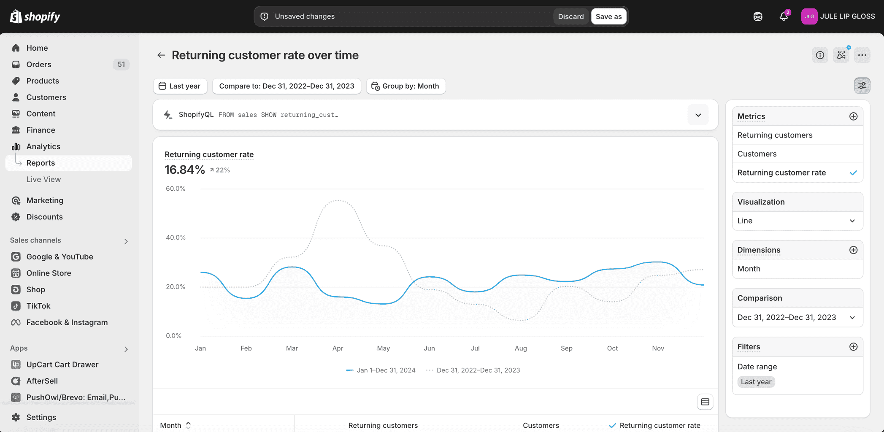Open the three-dots more actions menu
The width and height of the screenshot is (884, 432).
(x=862, y=55)
